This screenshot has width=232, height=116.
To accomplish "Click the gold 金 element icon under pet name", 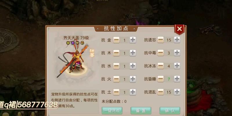I will pyautogui.click(x=68, y=43).
